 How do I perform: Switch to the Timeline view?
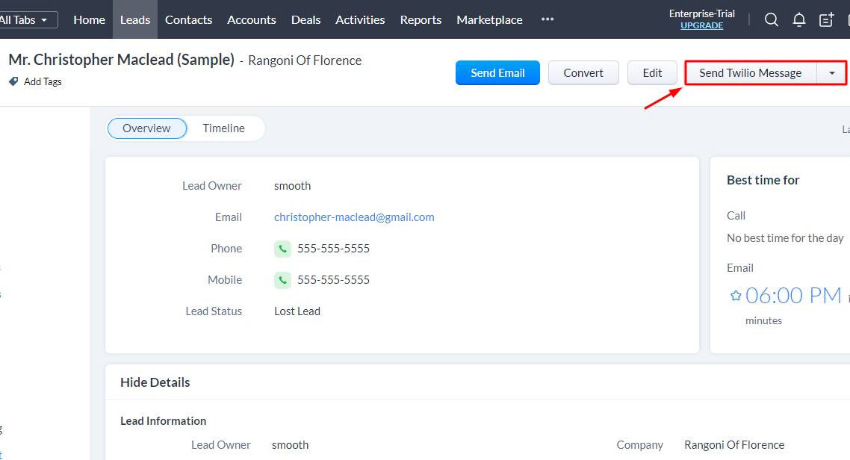[223, 128]
